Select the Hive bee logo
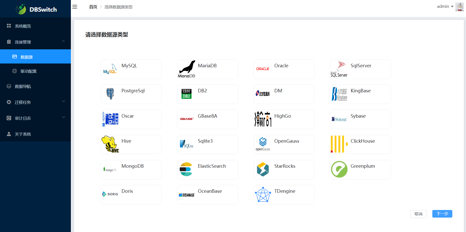 [110, 144]
